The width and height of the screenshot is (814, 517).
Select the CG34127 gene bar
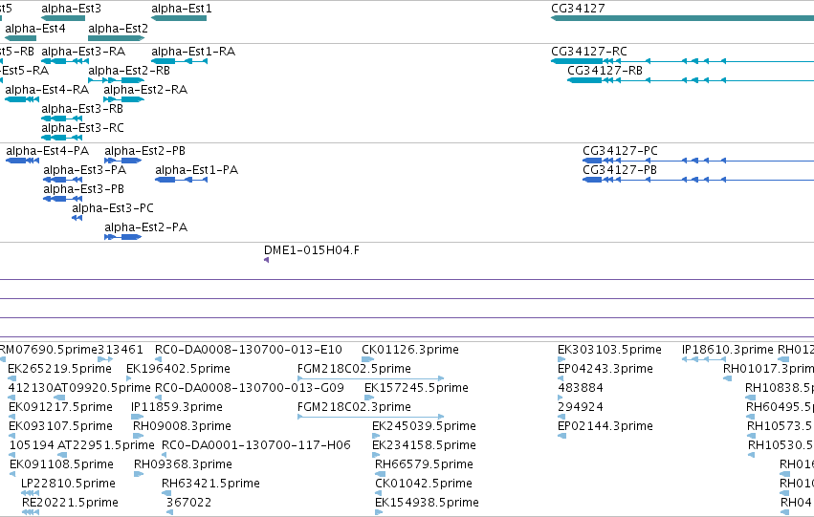tap(682, 18)
